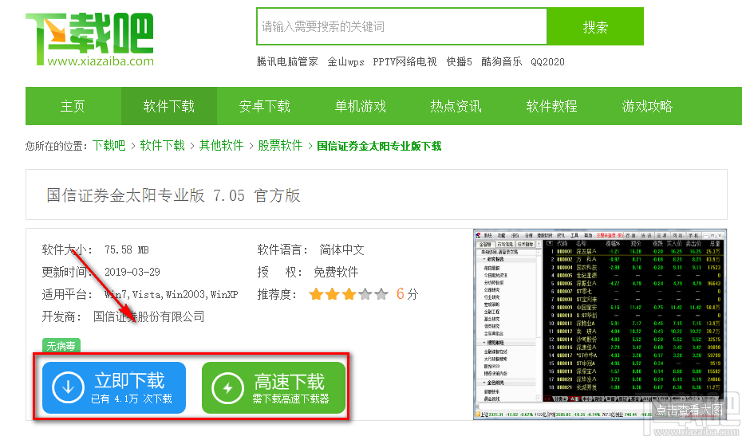Click the title 国信证券金太阳专业版 7.05 官方版

pos(173,195)
